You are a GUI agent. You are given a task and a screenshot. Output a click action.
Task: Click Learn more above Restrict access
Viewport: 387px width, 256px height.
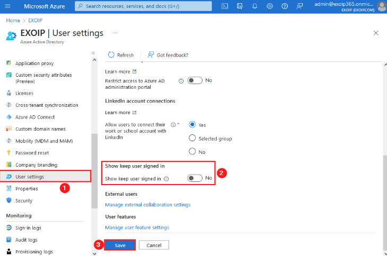(x=118, y=71)
